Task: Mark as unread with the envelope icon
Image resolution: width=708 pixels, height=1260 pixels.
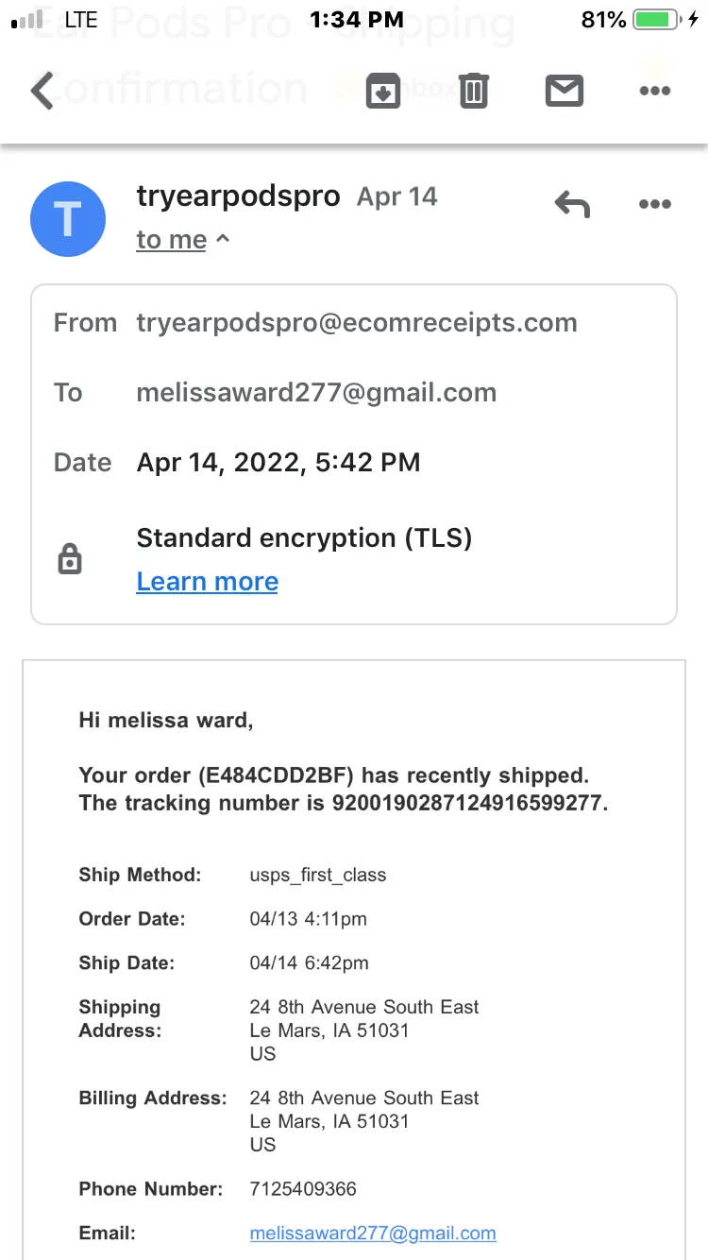Action: pos(565,92)
